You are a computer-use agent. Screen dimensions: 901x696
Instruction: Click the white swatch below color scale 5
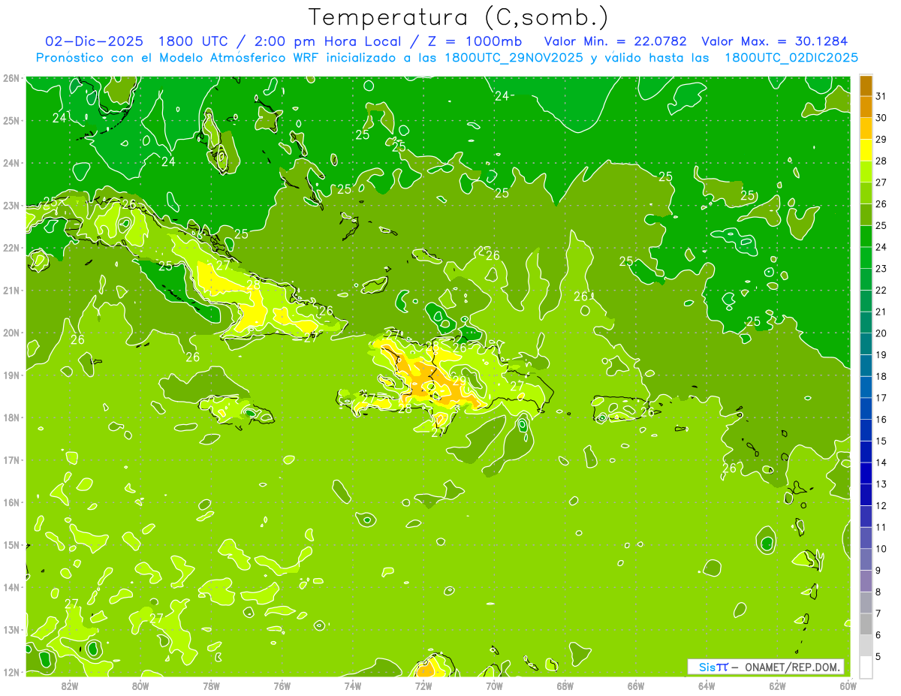click(866, 667)
